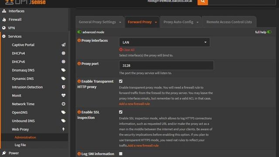Click the Interfaces network icon in sidebar

point(4,11)
